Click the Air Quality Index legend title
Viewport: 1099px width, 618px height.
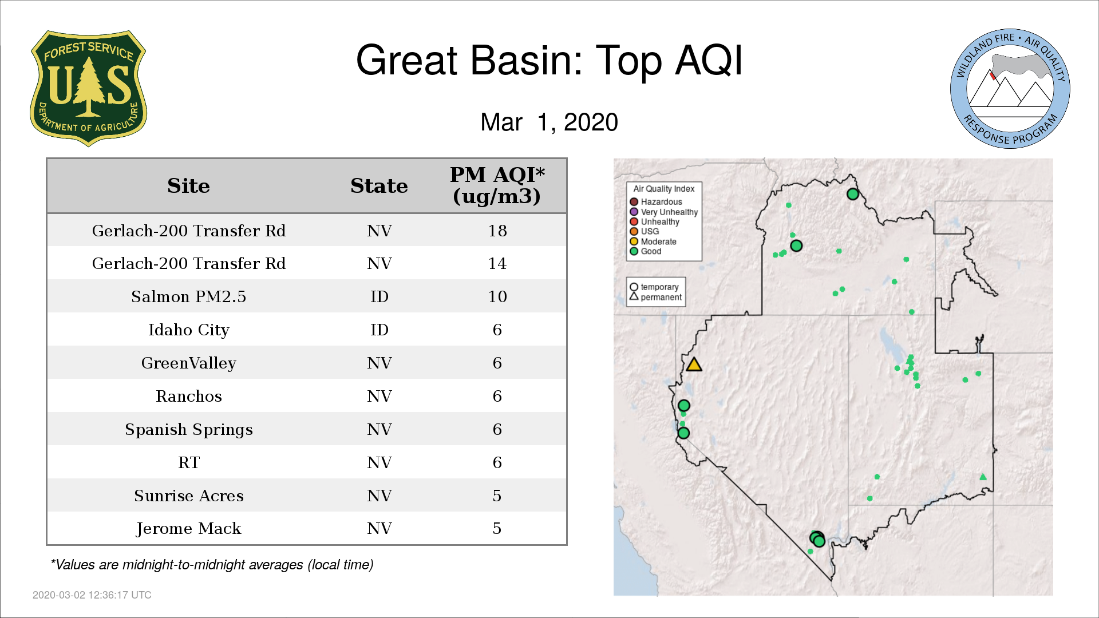(663, 189)
